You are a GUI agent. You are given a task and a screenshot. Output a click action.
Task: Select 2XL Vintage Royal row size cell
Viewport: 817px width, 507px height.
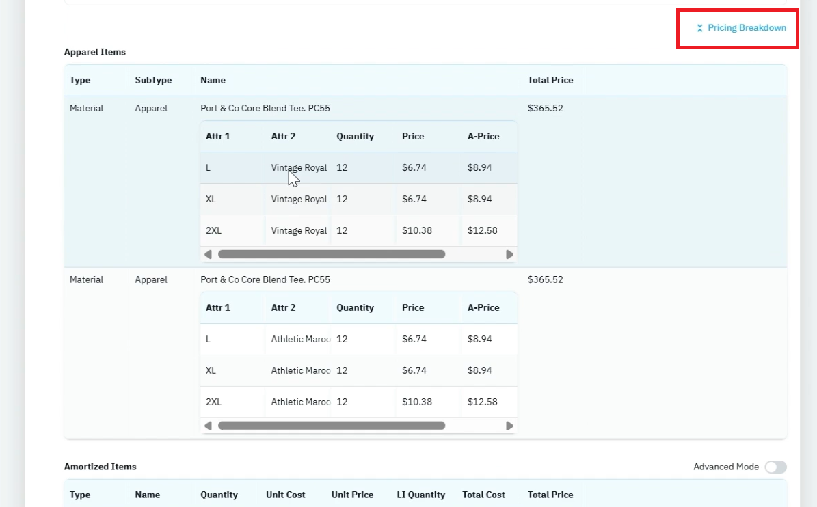click(x=213, y=230)
